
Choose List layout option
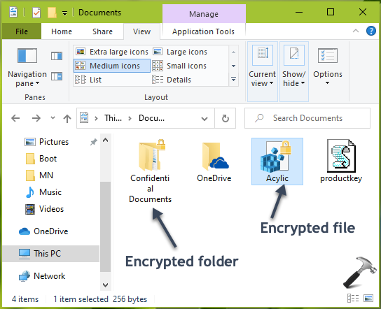88,80
